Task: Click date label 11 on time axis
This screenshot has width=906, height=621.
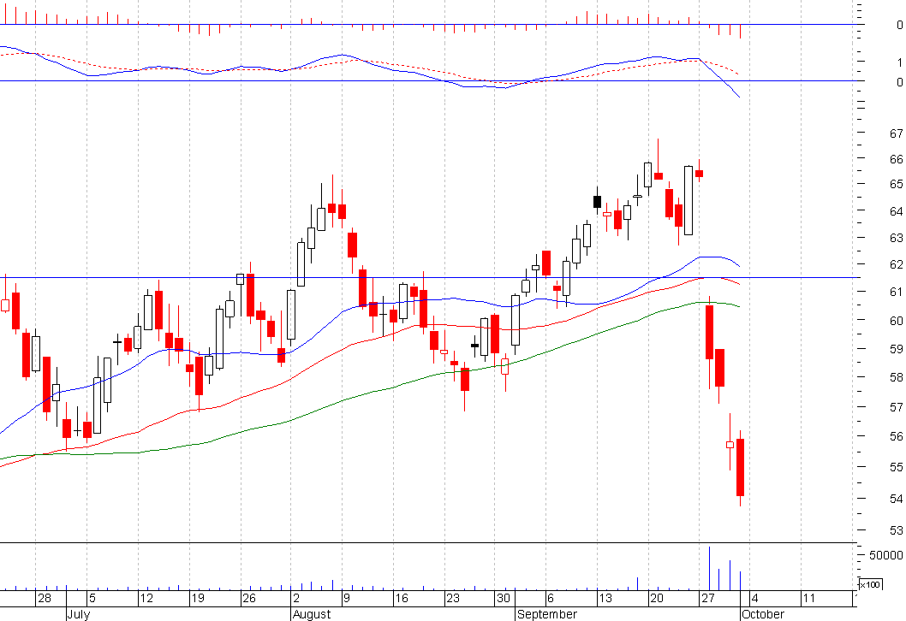Action: [809, 598]
